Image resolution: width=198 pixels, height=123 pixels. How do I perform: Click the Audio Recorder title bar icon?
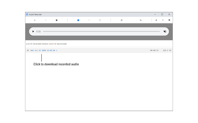(27, 14)
